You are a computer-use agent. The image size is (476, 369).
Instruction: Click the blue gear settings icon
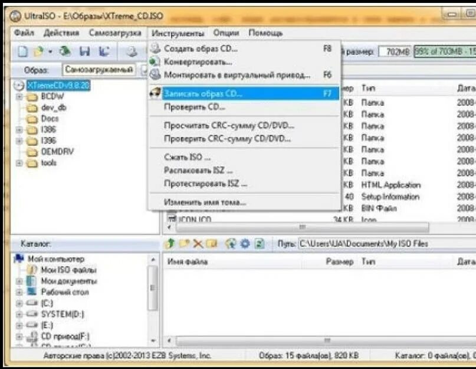coord(245,243)
